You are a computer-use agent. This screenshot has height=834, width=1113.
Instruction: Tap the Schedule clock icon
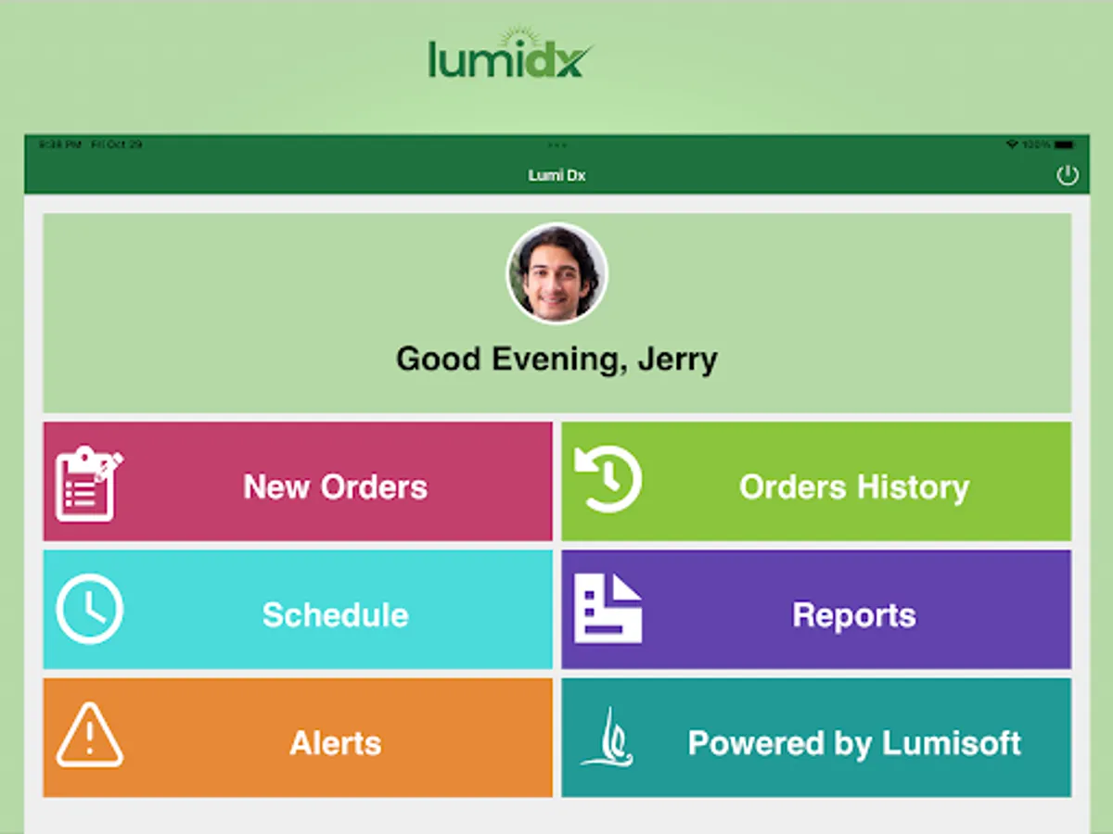pyautogui.click(x=89, y=609)
